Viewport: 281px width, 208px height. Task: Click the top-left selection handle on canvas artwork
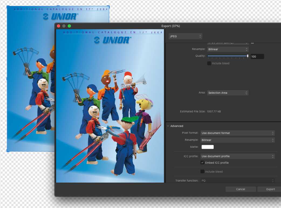point(8,7)
